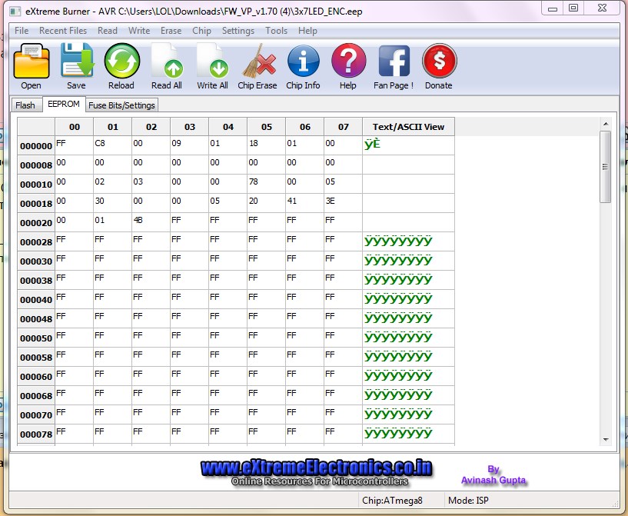This screenshot has width=628, height=516.
Task: Expand the Chip menu
Action: pos(201,31)
